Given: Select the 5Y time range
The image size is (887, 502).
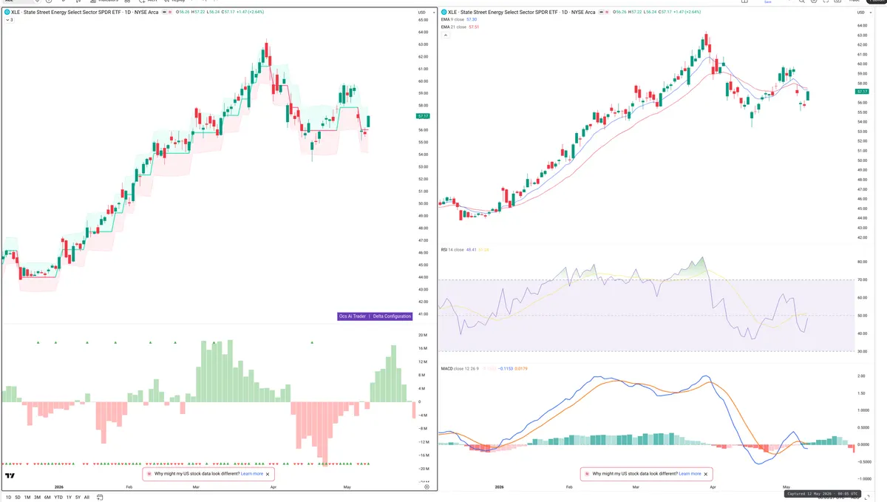Looking at the screenshot, I should click(78, 498).
